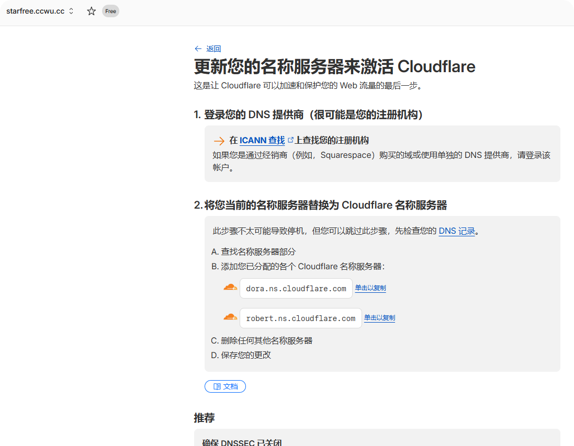Copy dora nameserver via 单击以复制
This screenshot has height=446, width=574.
point(370,288)
